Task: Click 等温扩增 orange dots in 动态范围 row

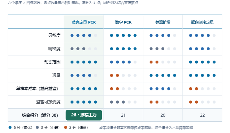Action: pos(154,62)
